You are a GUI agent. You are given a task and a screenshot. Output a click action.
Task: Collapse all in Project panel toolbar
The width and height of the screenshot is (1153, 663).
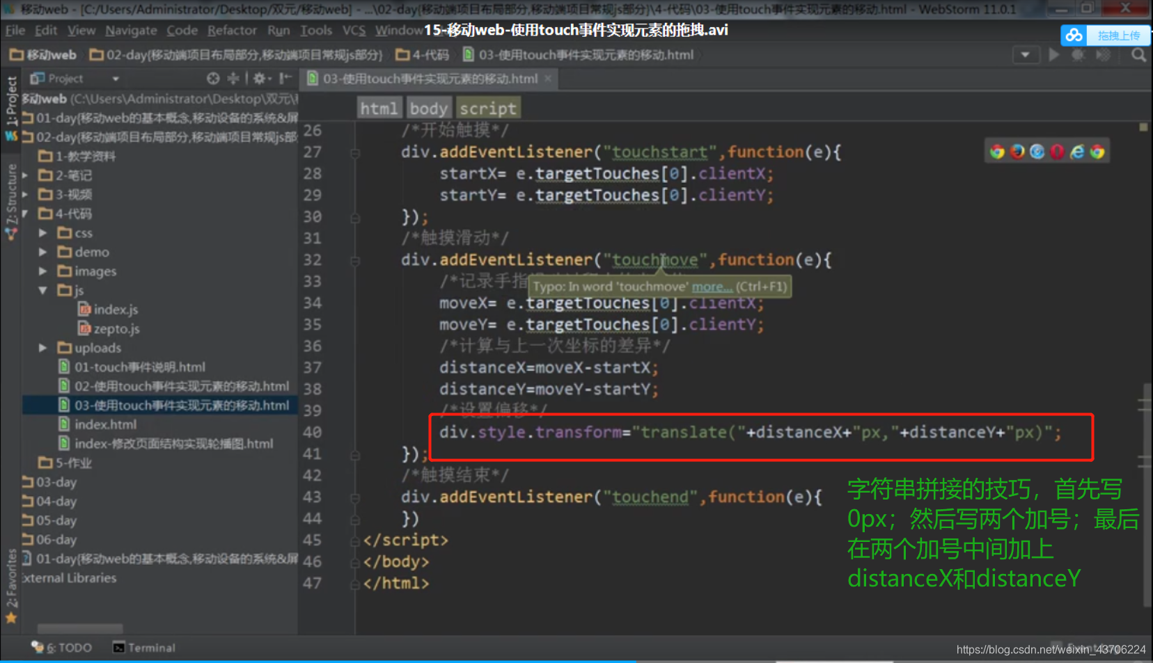tap(233, 79)
